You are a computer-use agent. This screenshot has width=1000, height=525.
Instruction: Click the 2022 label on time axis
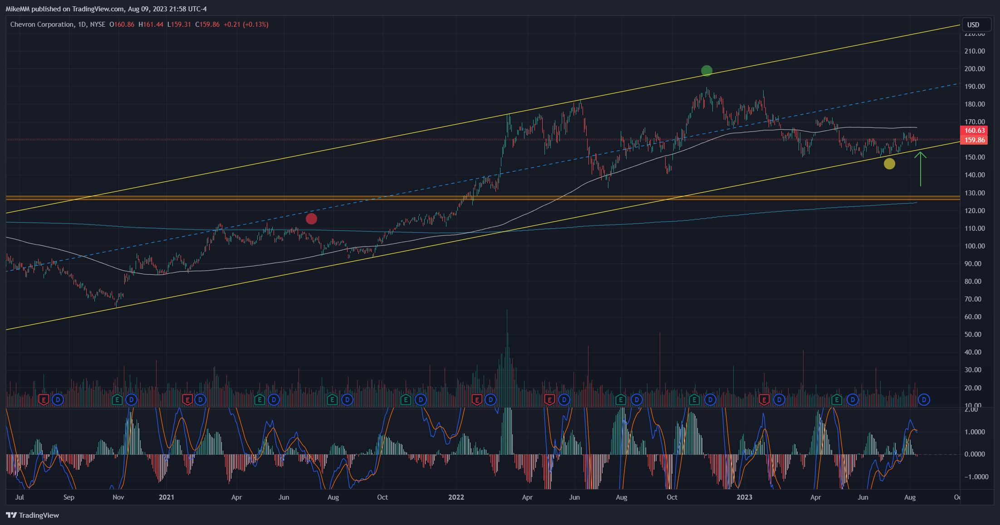(x=456, y=497)
